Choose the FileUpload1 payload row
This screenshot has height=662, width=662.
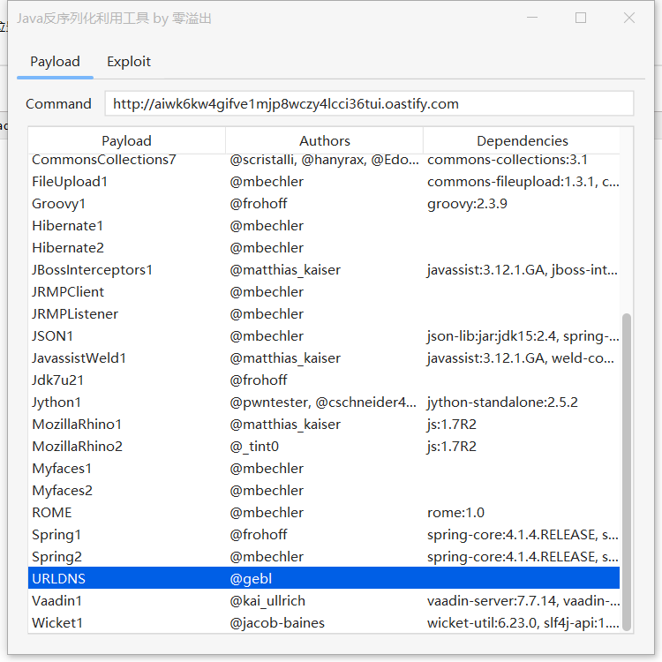click(70, 182)
